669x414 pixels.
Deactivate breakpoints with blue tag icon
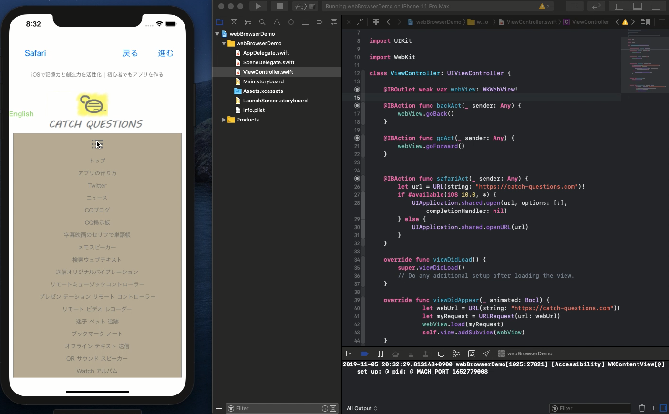click(365, 353)
